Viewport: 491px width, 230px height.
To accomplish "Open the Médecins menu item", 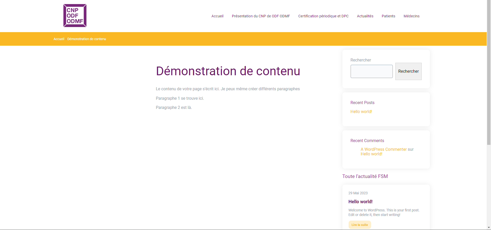I will click(x=411, y=16).
